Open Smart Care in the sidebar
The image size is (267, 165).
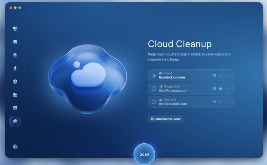15,29
